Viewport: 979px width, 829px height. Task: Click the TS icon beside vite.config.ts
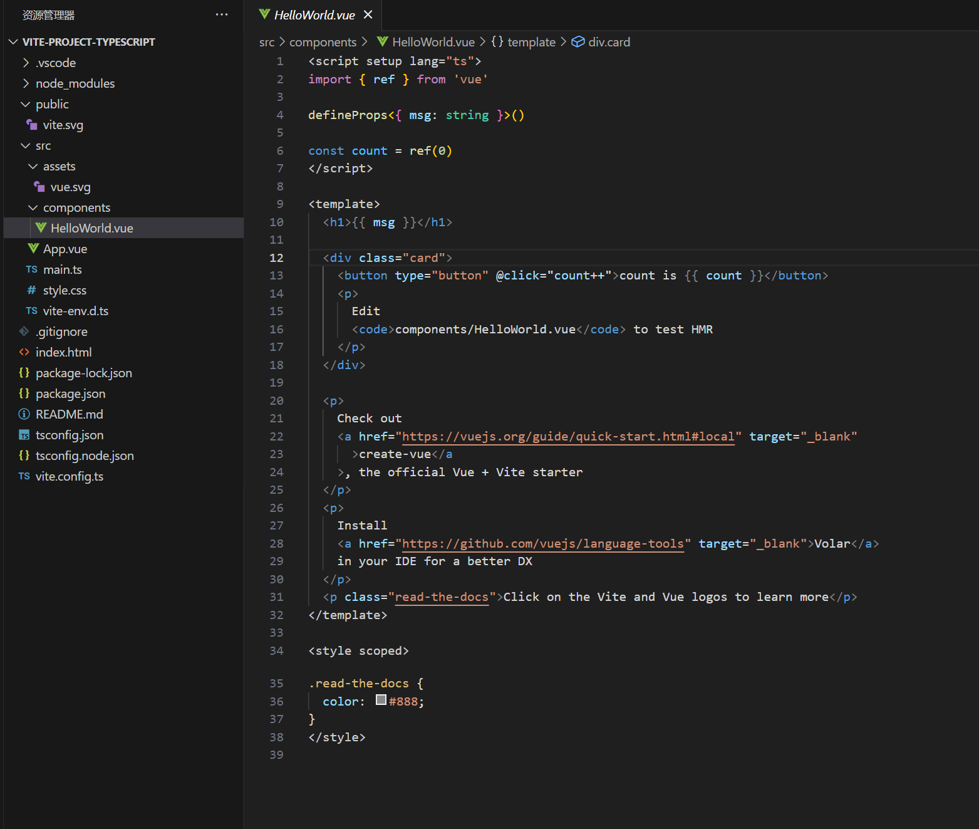(x=24, y=476)
